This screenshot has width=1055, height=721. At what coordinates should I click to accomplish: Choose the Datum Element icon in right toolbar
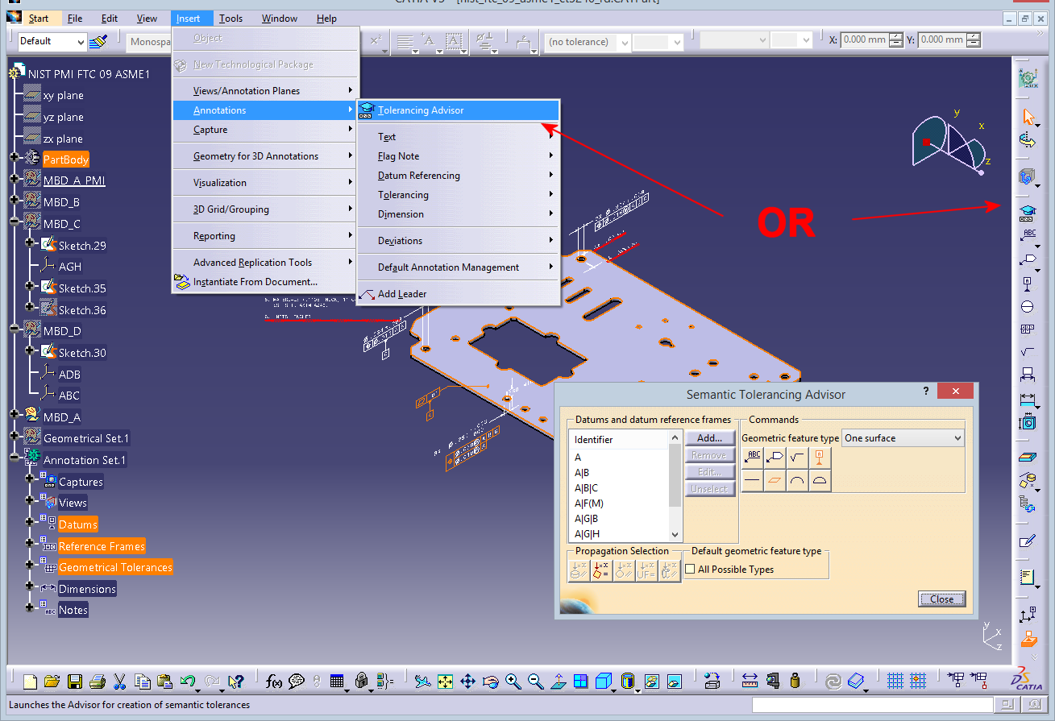click(1028, 283)
